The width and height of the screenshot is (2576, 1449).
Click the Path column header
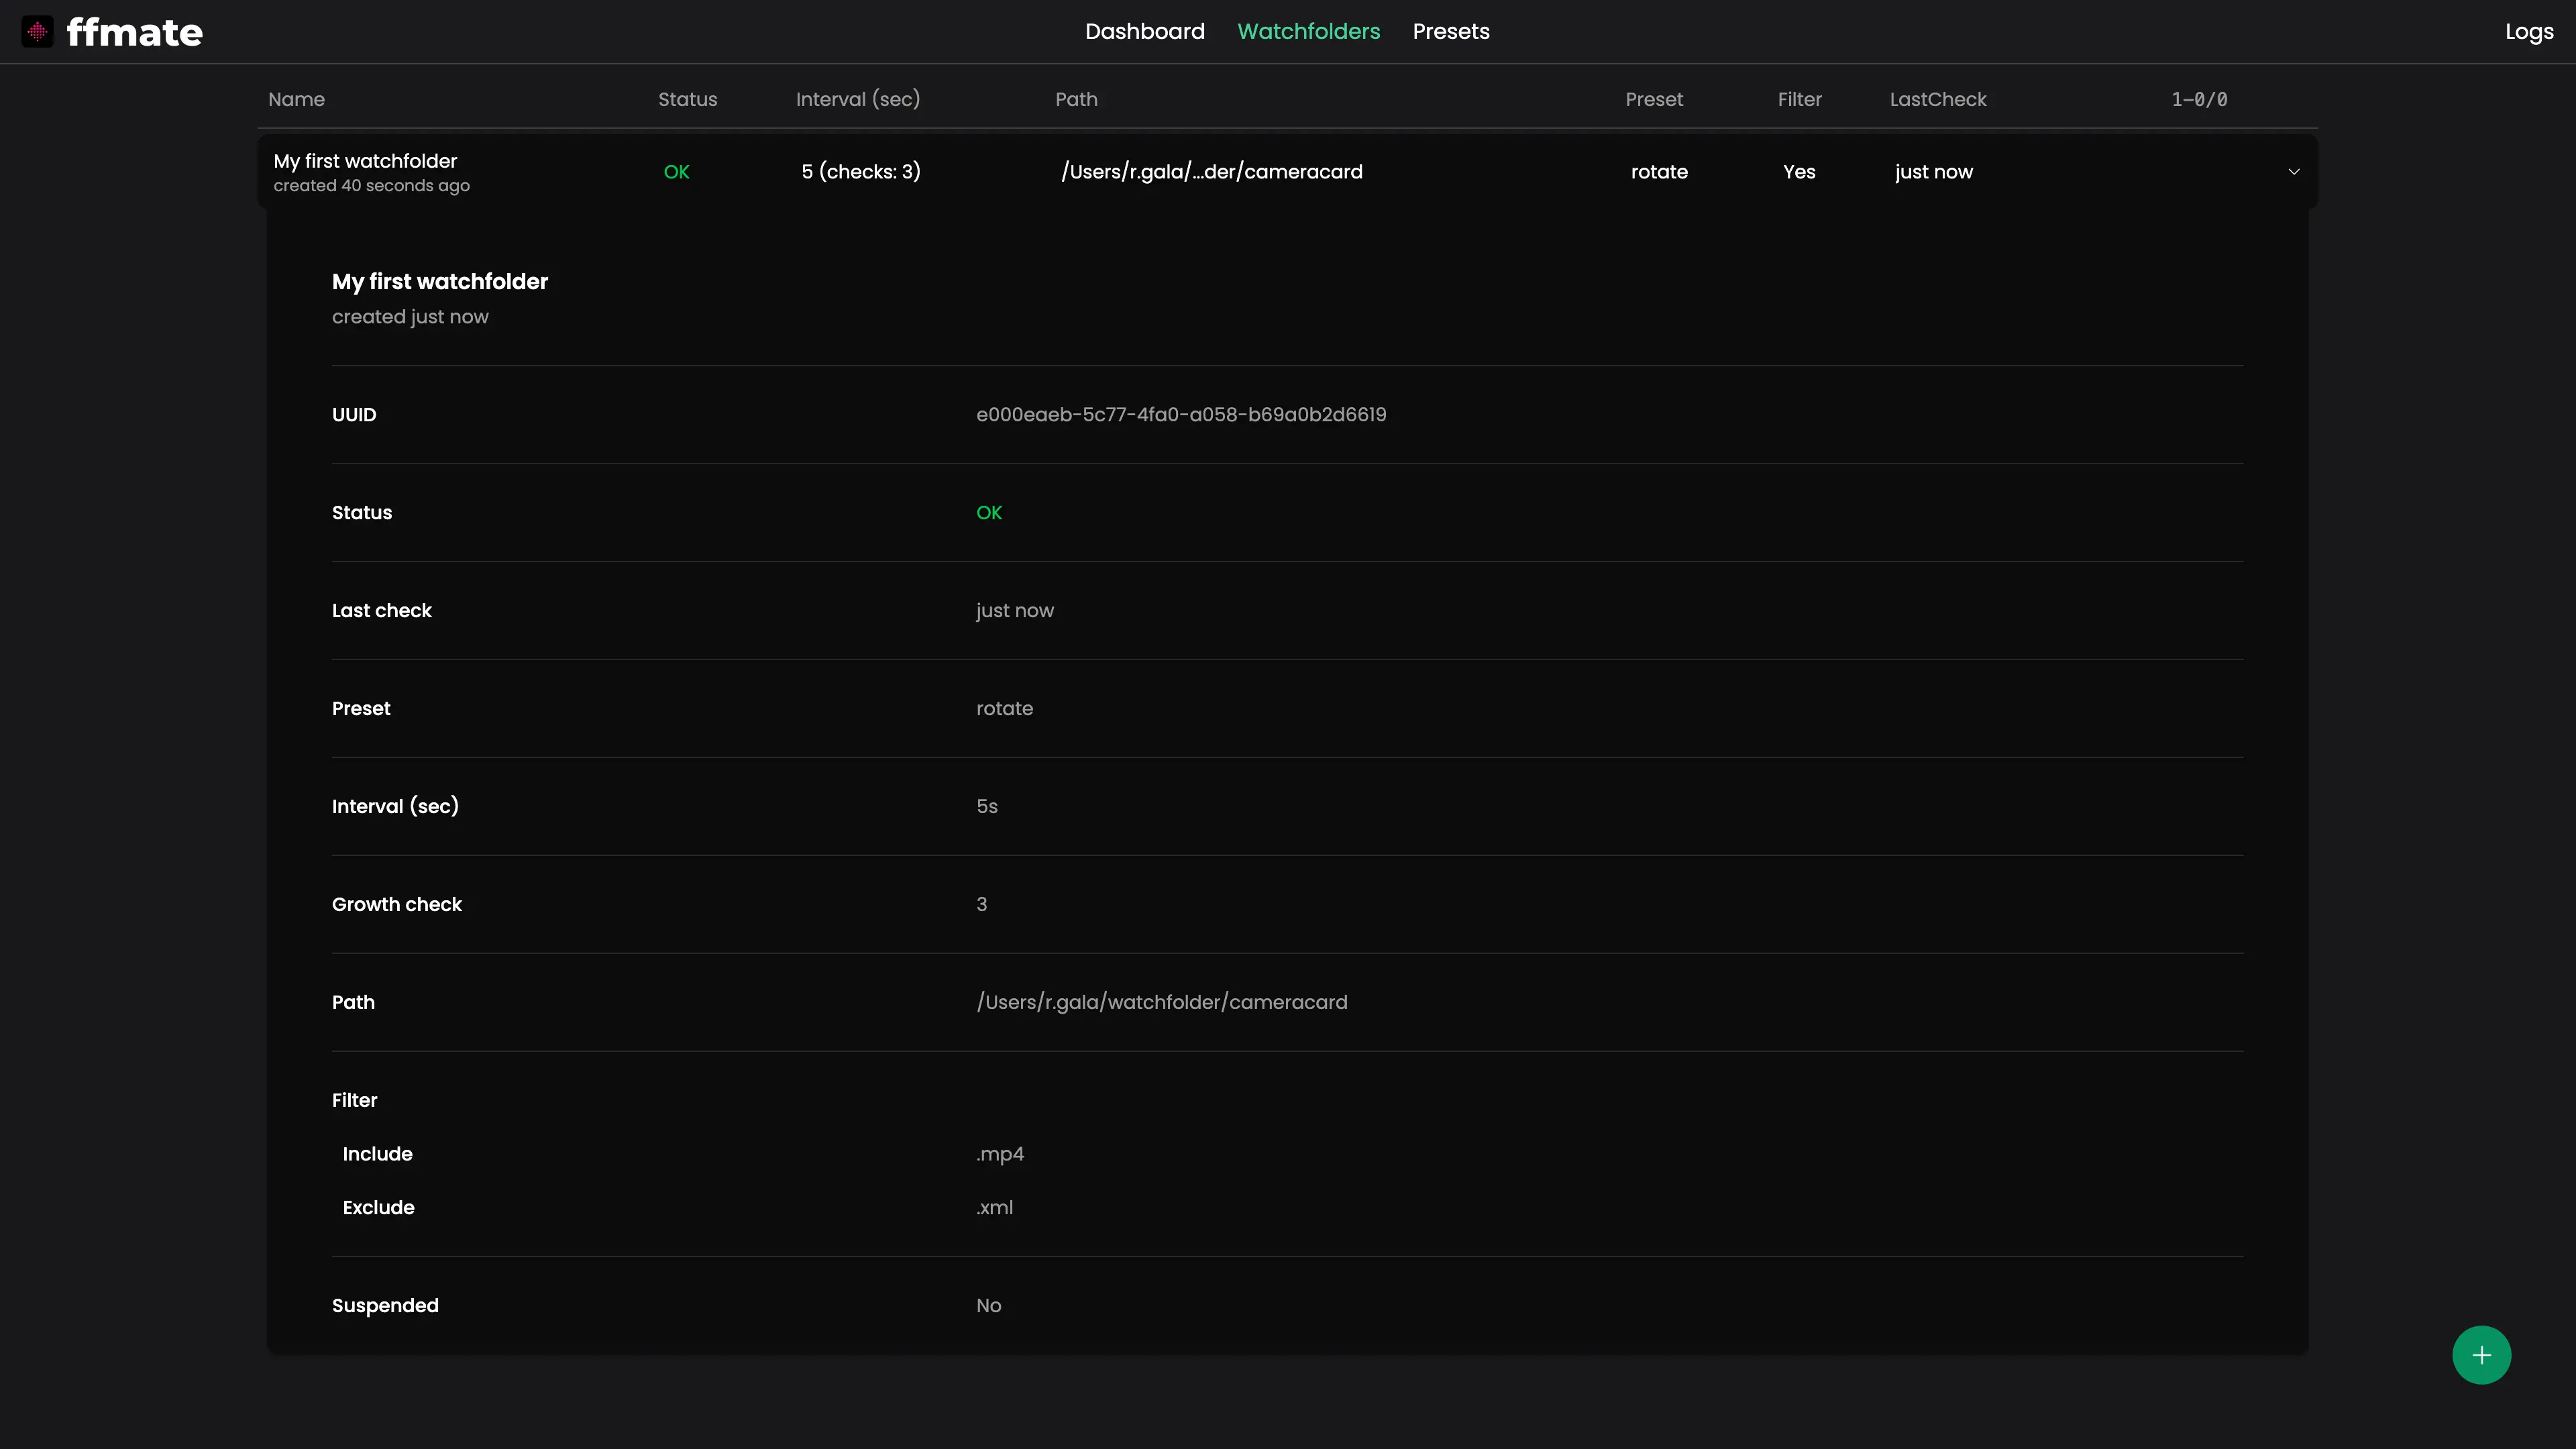pyautogui.click(x=1076, y=99)
